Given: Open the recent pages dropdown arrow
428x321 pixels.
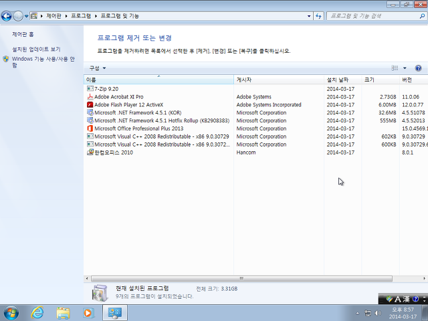Looking at the screenshot, I should [26, 16].
